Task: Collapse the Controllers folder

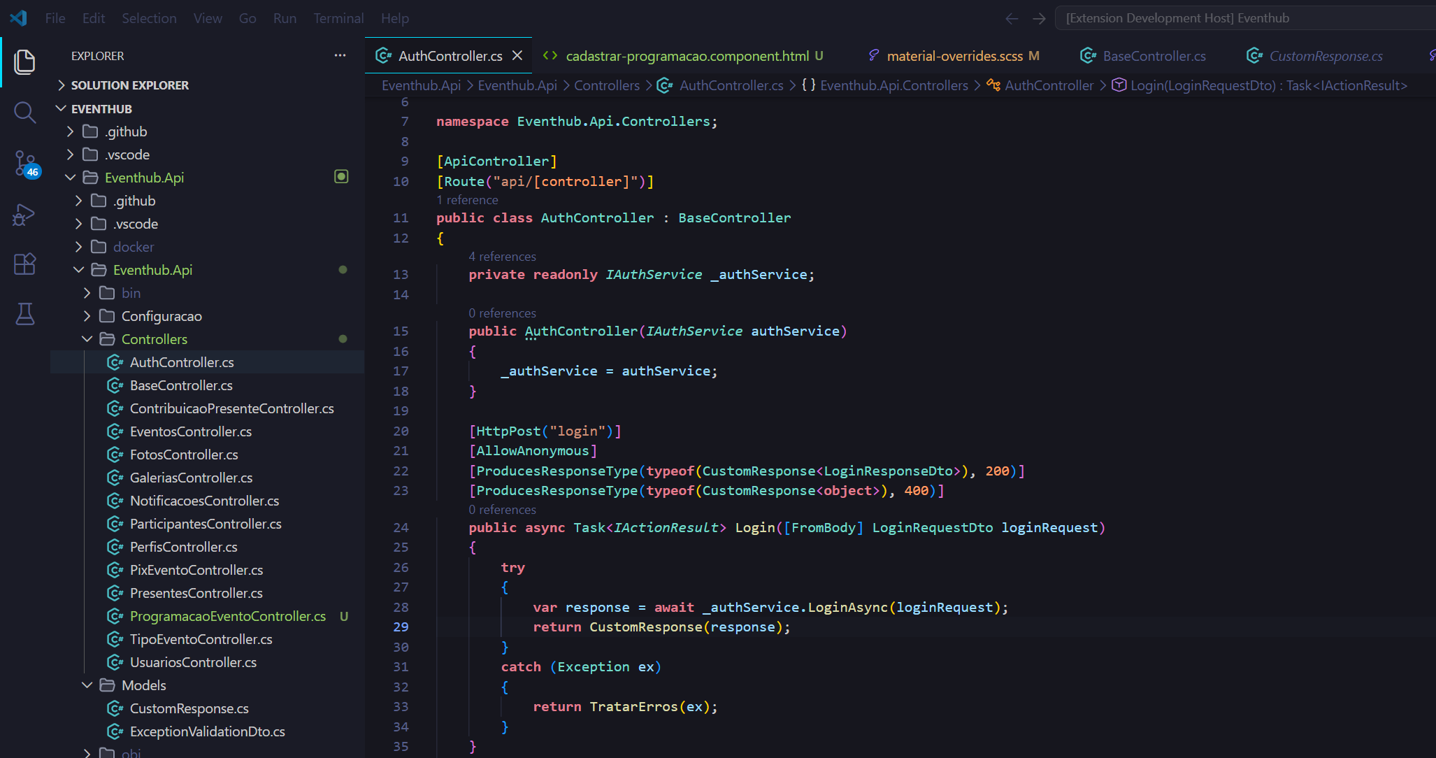Action: tap(87, 339)
